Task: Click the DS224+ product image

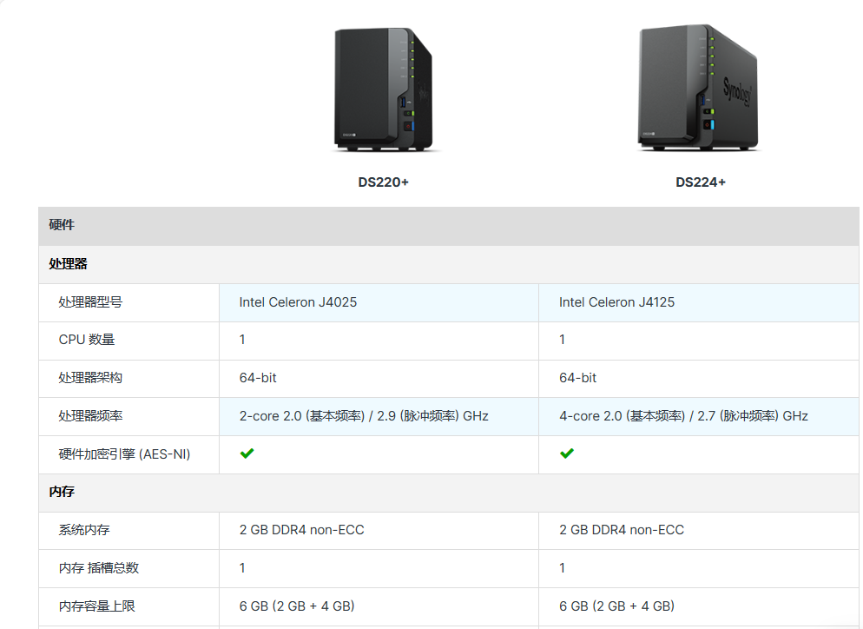Action: click(699, 88)
